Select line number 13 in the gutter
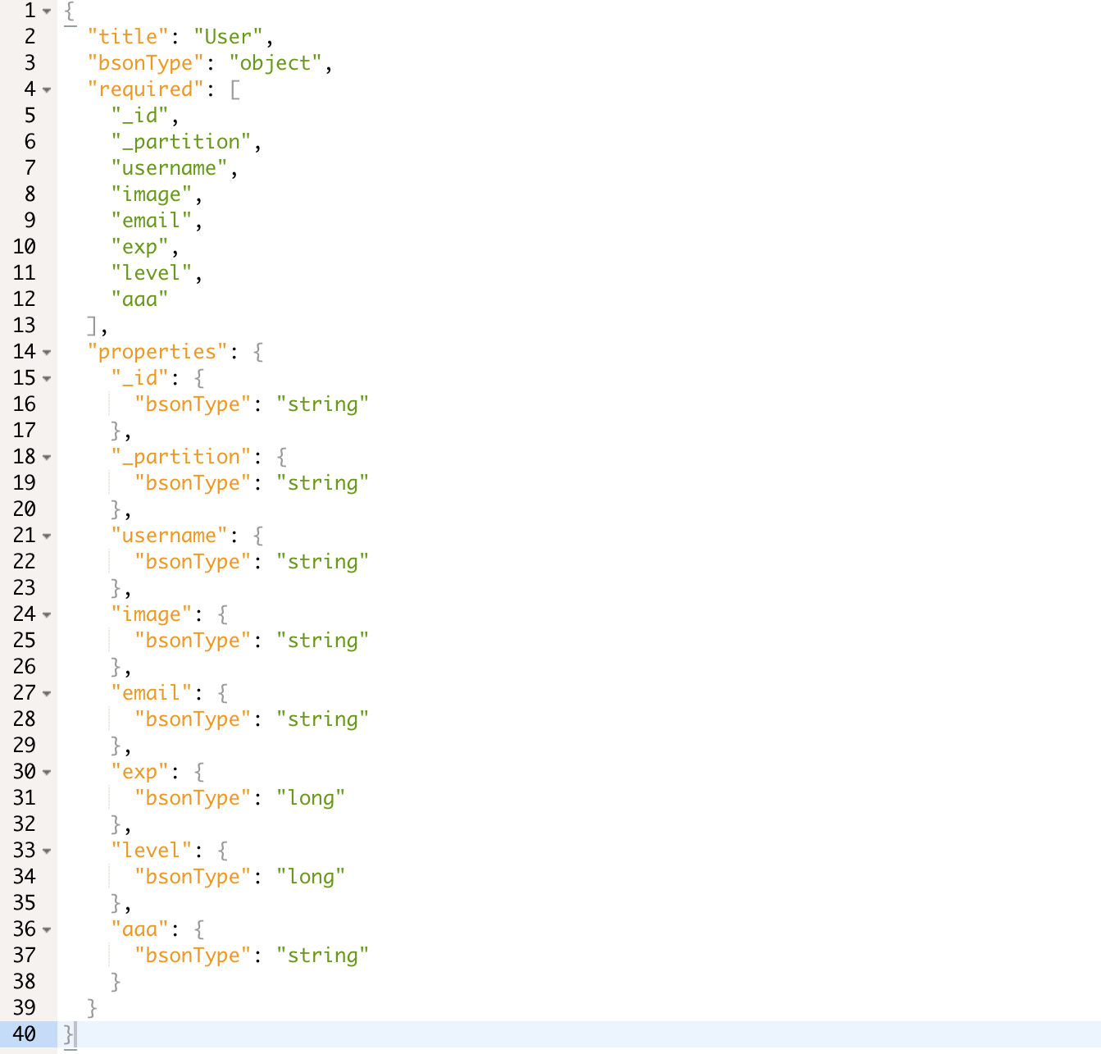Screen dimensions: 1101x1054 (x=24, y=326)
